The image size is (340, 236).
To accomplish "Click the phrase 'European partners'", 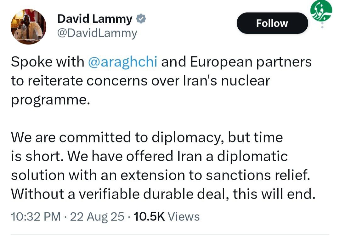I will point(251,62).
